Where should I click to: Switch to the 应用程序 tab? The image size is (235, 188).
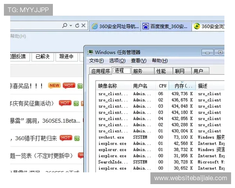click(x=101, y=71)
